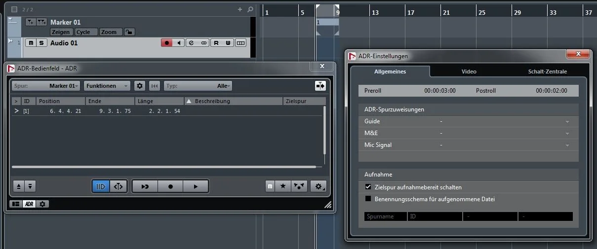
Task: Edit the Postroll time value
Action: coord(552,91)
